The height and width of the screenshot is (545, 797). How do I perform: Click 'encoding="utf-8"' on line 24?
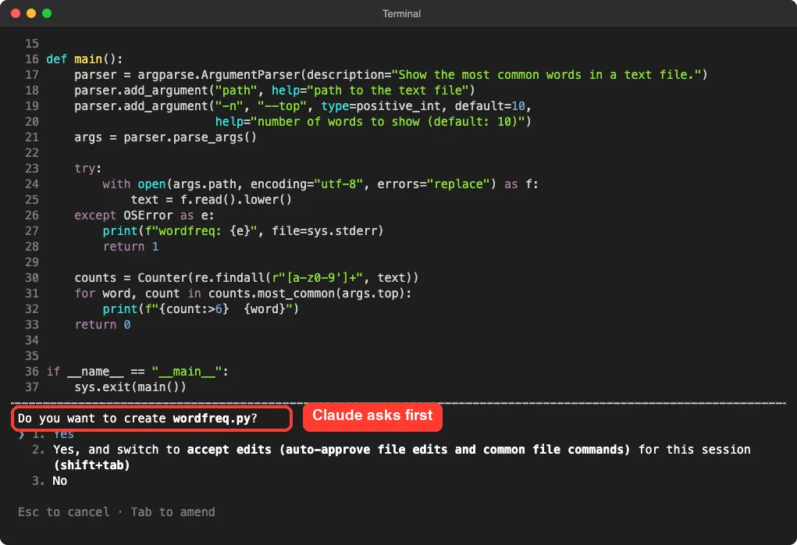(307, 184)
